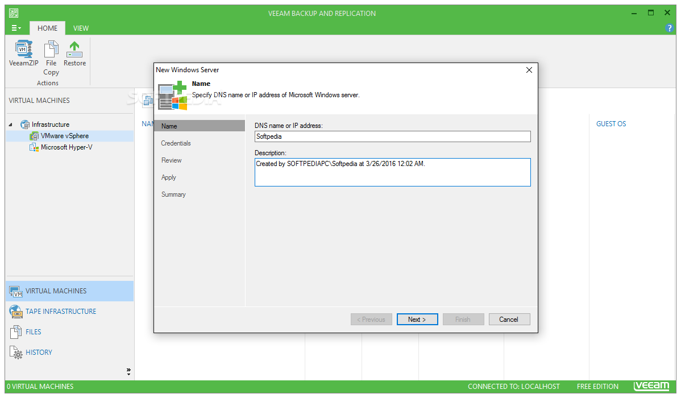Open the FILES navigation pane
The height and width of the screenshot is (398, 681).
coord(69,332)
